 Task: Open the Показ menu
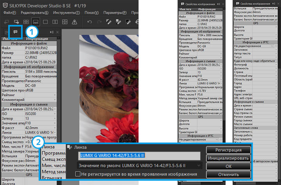click(x=92, y=13)
